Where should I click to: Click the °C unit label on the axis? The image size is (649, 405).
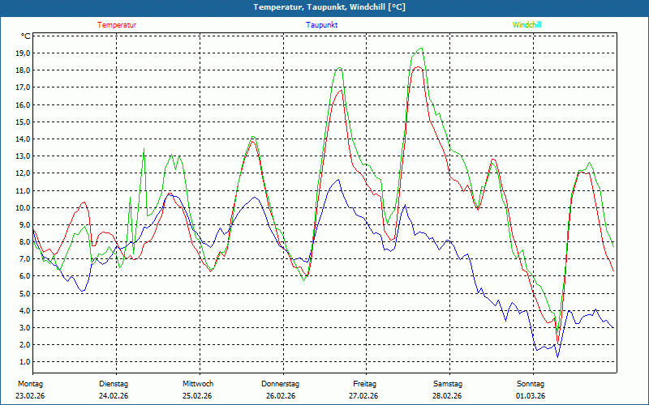(x=26, y=36)
